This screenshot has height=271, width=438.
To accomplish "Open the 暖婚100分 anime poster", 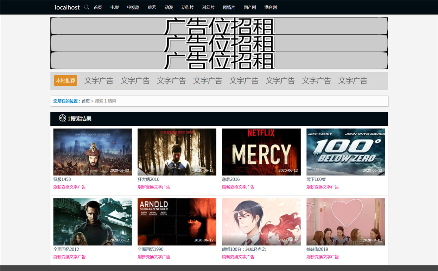I will (x=261, y=222).
